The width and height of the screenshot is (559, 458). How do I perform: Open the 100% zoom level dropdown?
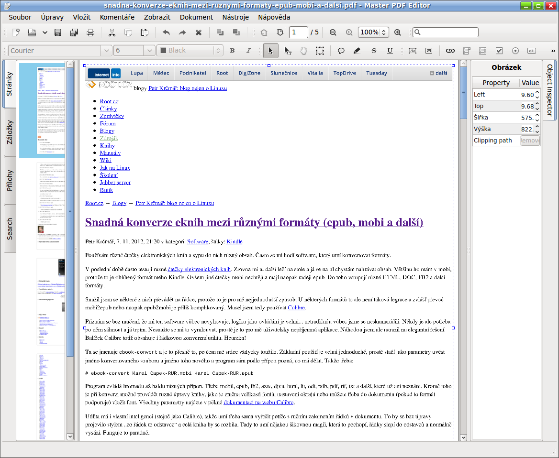tap(373, 33)
